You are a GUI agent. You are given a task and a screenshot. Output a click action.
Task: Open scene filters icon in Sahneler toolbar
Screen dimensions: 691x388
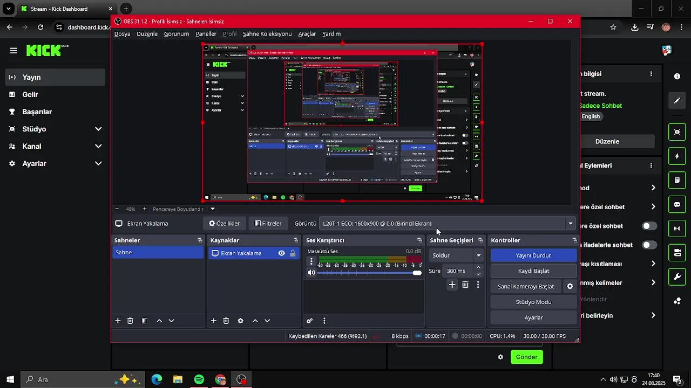145,321
